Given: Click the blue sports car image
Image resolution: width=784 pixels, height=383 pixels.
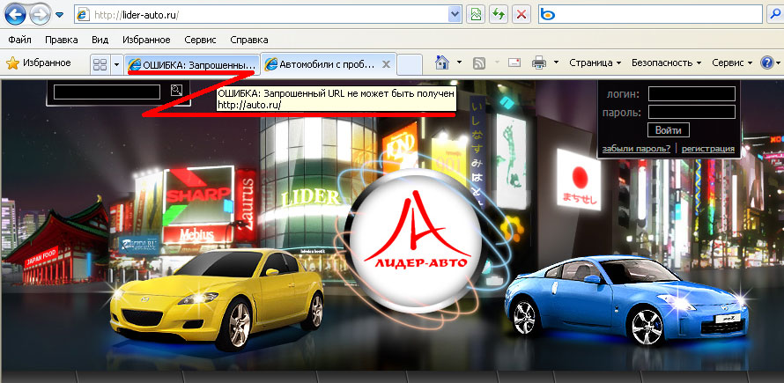Looking at the screenshot, I should pos(626,300).
